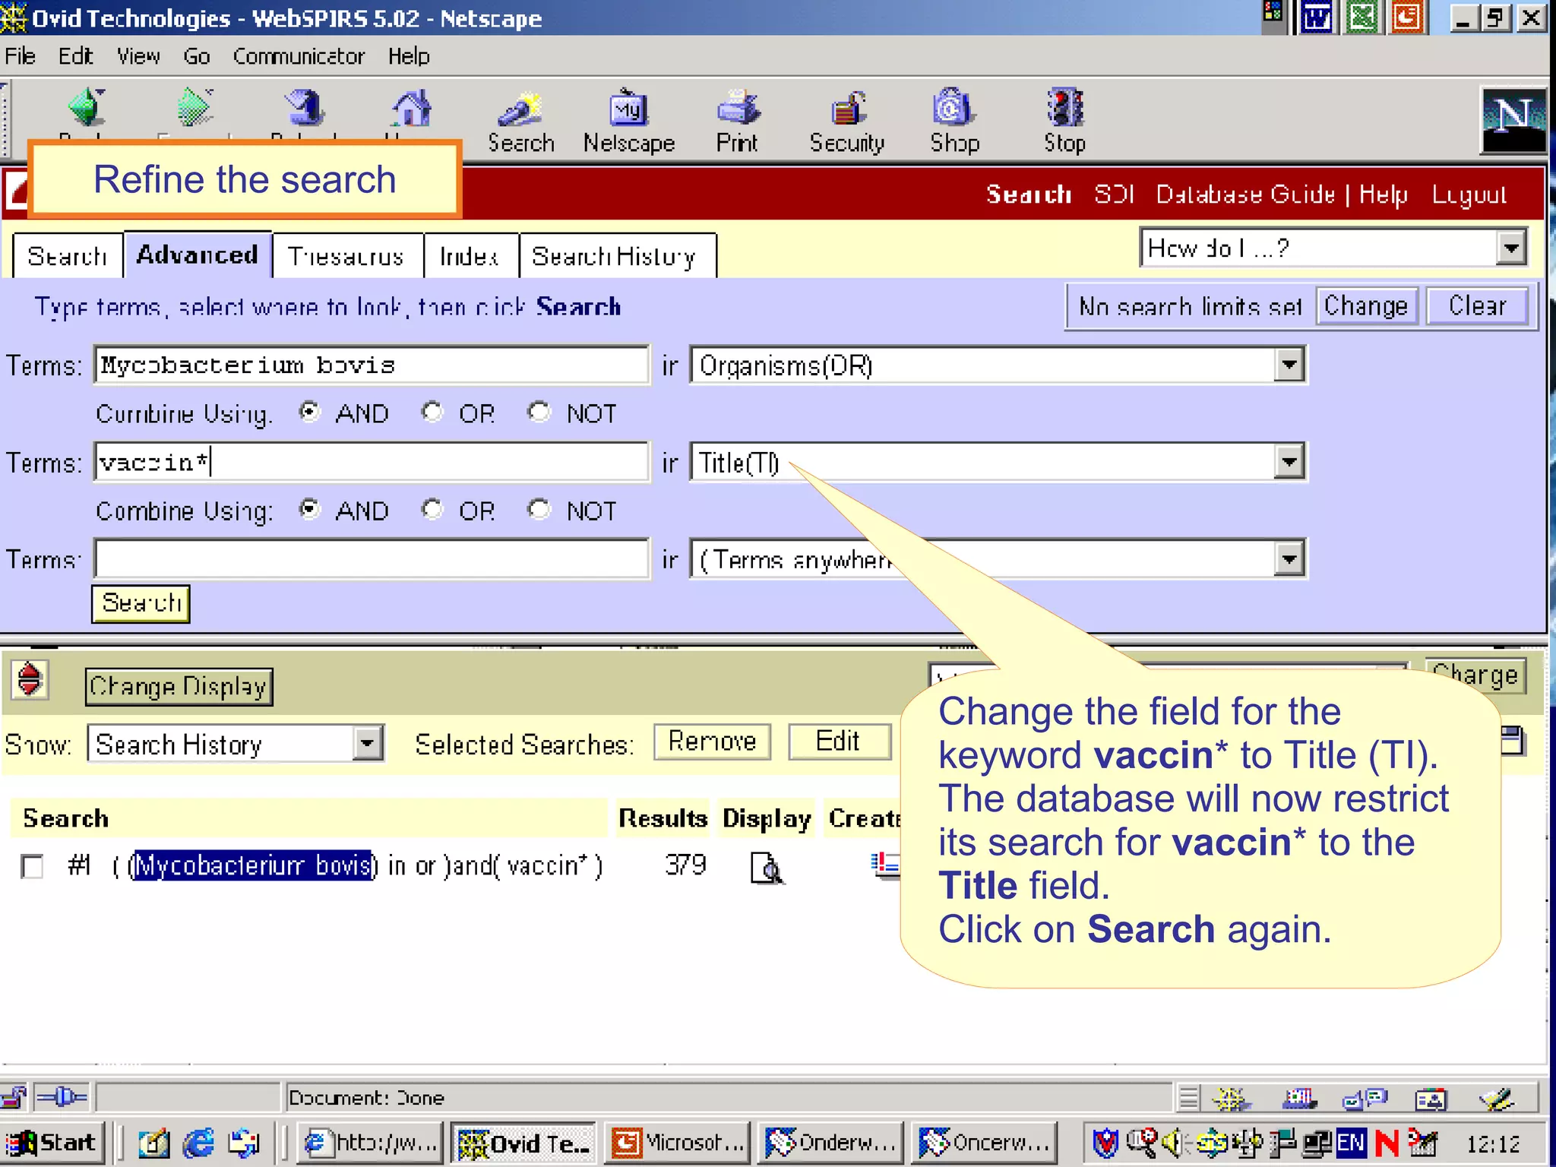1556x1167 pixels.
Task: Click the Excel shortcut icon in title bar
Action: (1361, 17)
